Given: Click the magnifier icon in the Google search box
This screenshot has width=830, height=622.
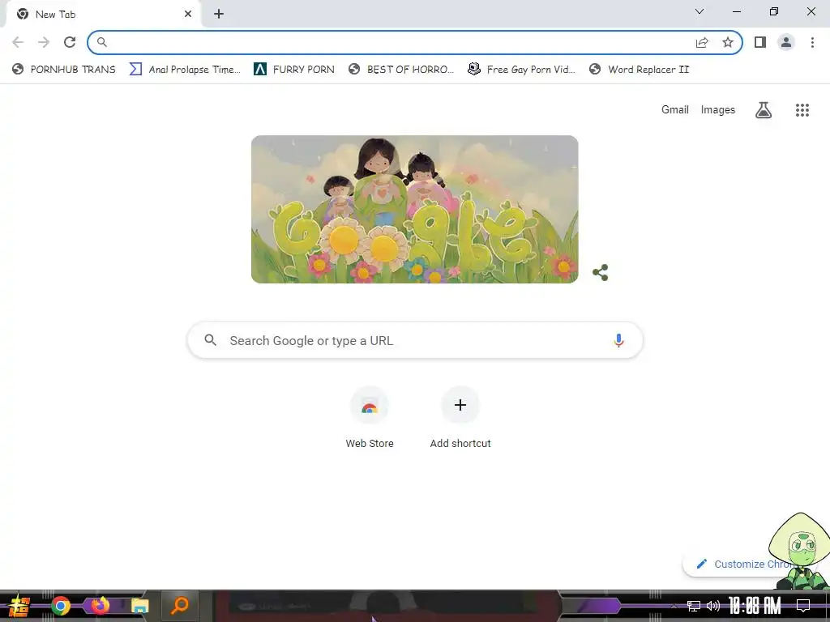Looking at the screenshot, I should [x=210, y=340].
